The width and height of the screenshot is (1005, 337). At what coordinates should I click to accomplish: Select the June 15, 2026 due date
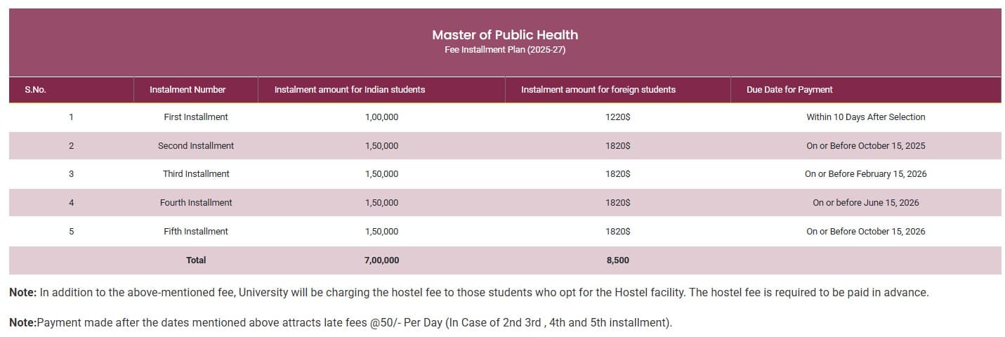point(865,203)
